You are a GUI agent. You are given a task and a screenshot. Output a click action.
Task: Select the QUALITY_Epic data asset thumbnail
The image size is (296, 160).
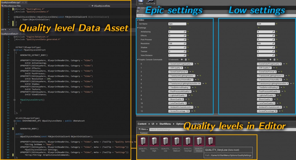pos(143,141)
